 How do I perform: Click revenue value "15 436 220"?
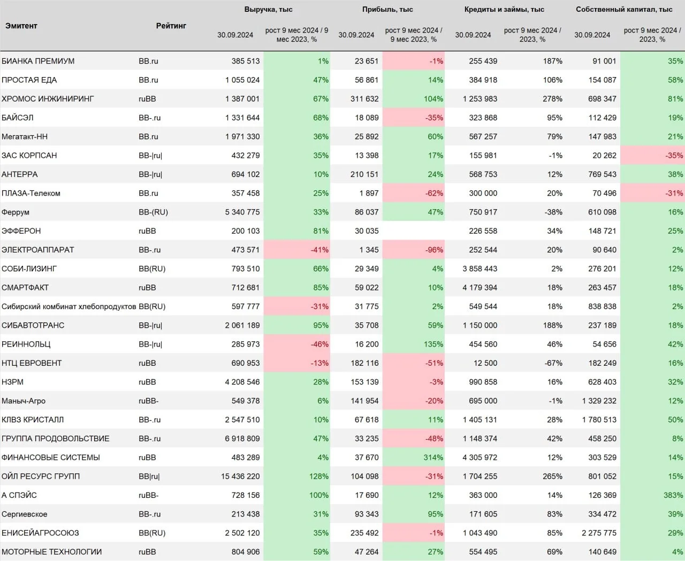(240, 477)
